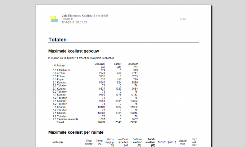Click Archief koellast value '2711'
This screenshot has height=147, width=245.
click(x=134, y=73)
